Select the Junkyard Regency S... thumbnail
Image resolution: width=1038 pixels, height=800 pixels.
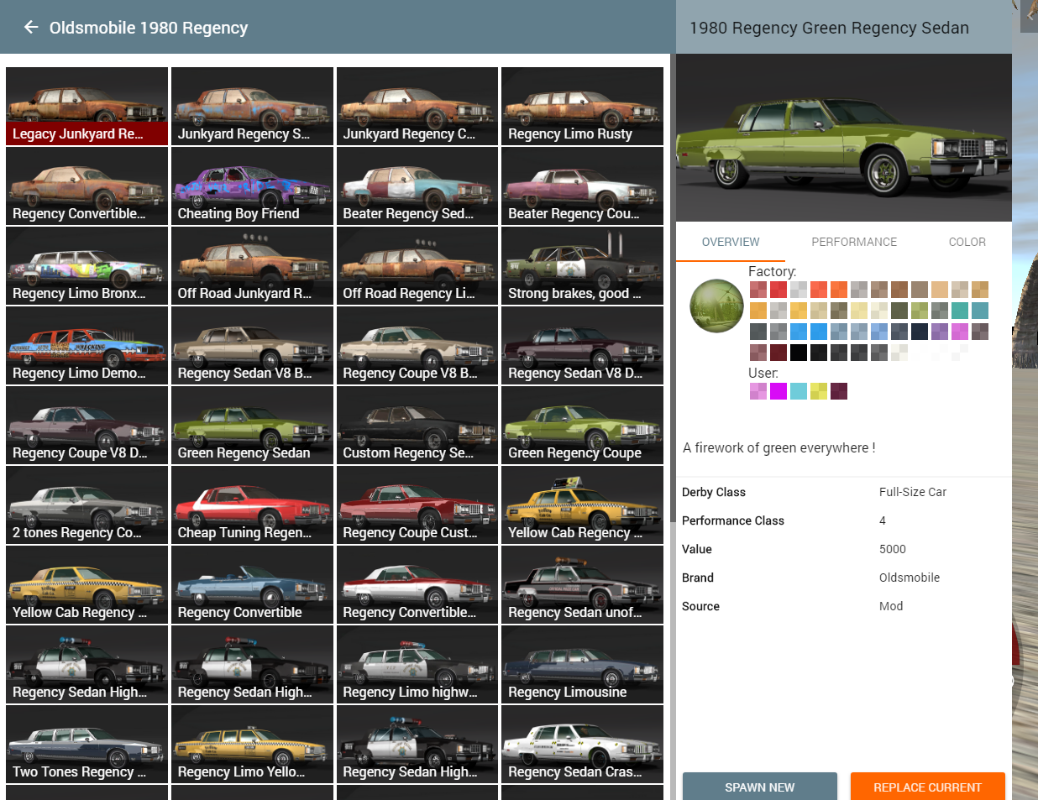[x=252, y=106]
